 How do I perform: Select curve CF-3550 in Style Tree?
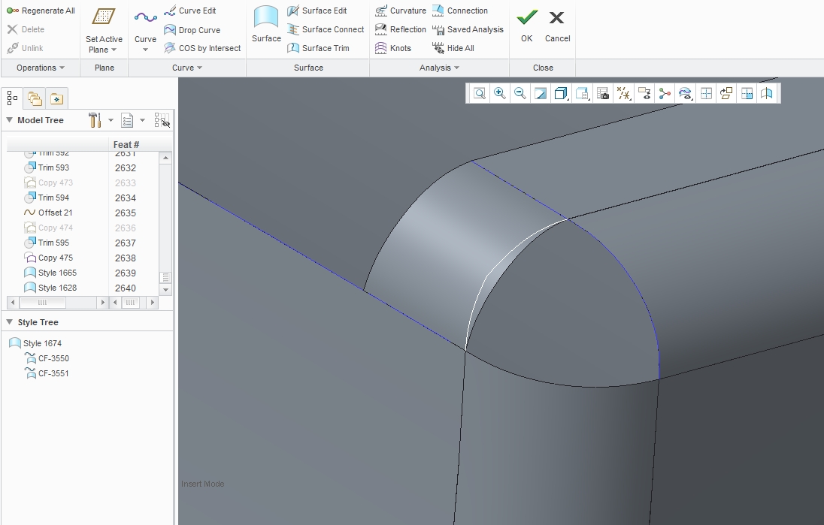[47, 358]
